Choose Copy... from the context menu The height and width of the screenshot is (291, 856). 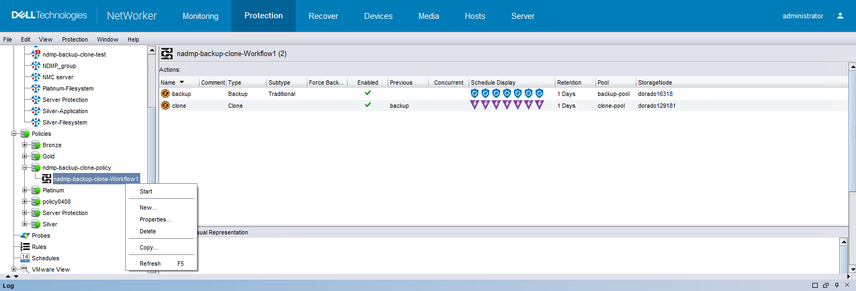coord(161,247)
